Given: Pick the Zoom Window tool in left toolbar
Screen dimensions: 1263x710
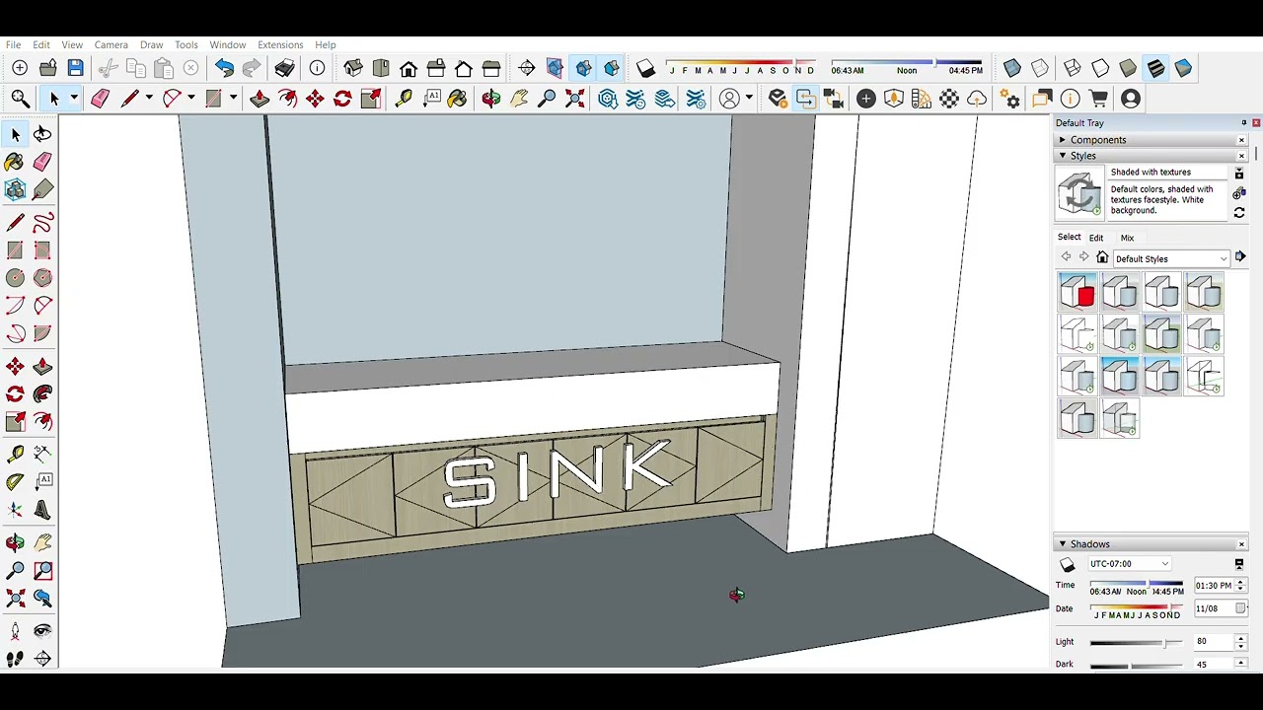Looking at the screenshot, I should tap(42, 570).
